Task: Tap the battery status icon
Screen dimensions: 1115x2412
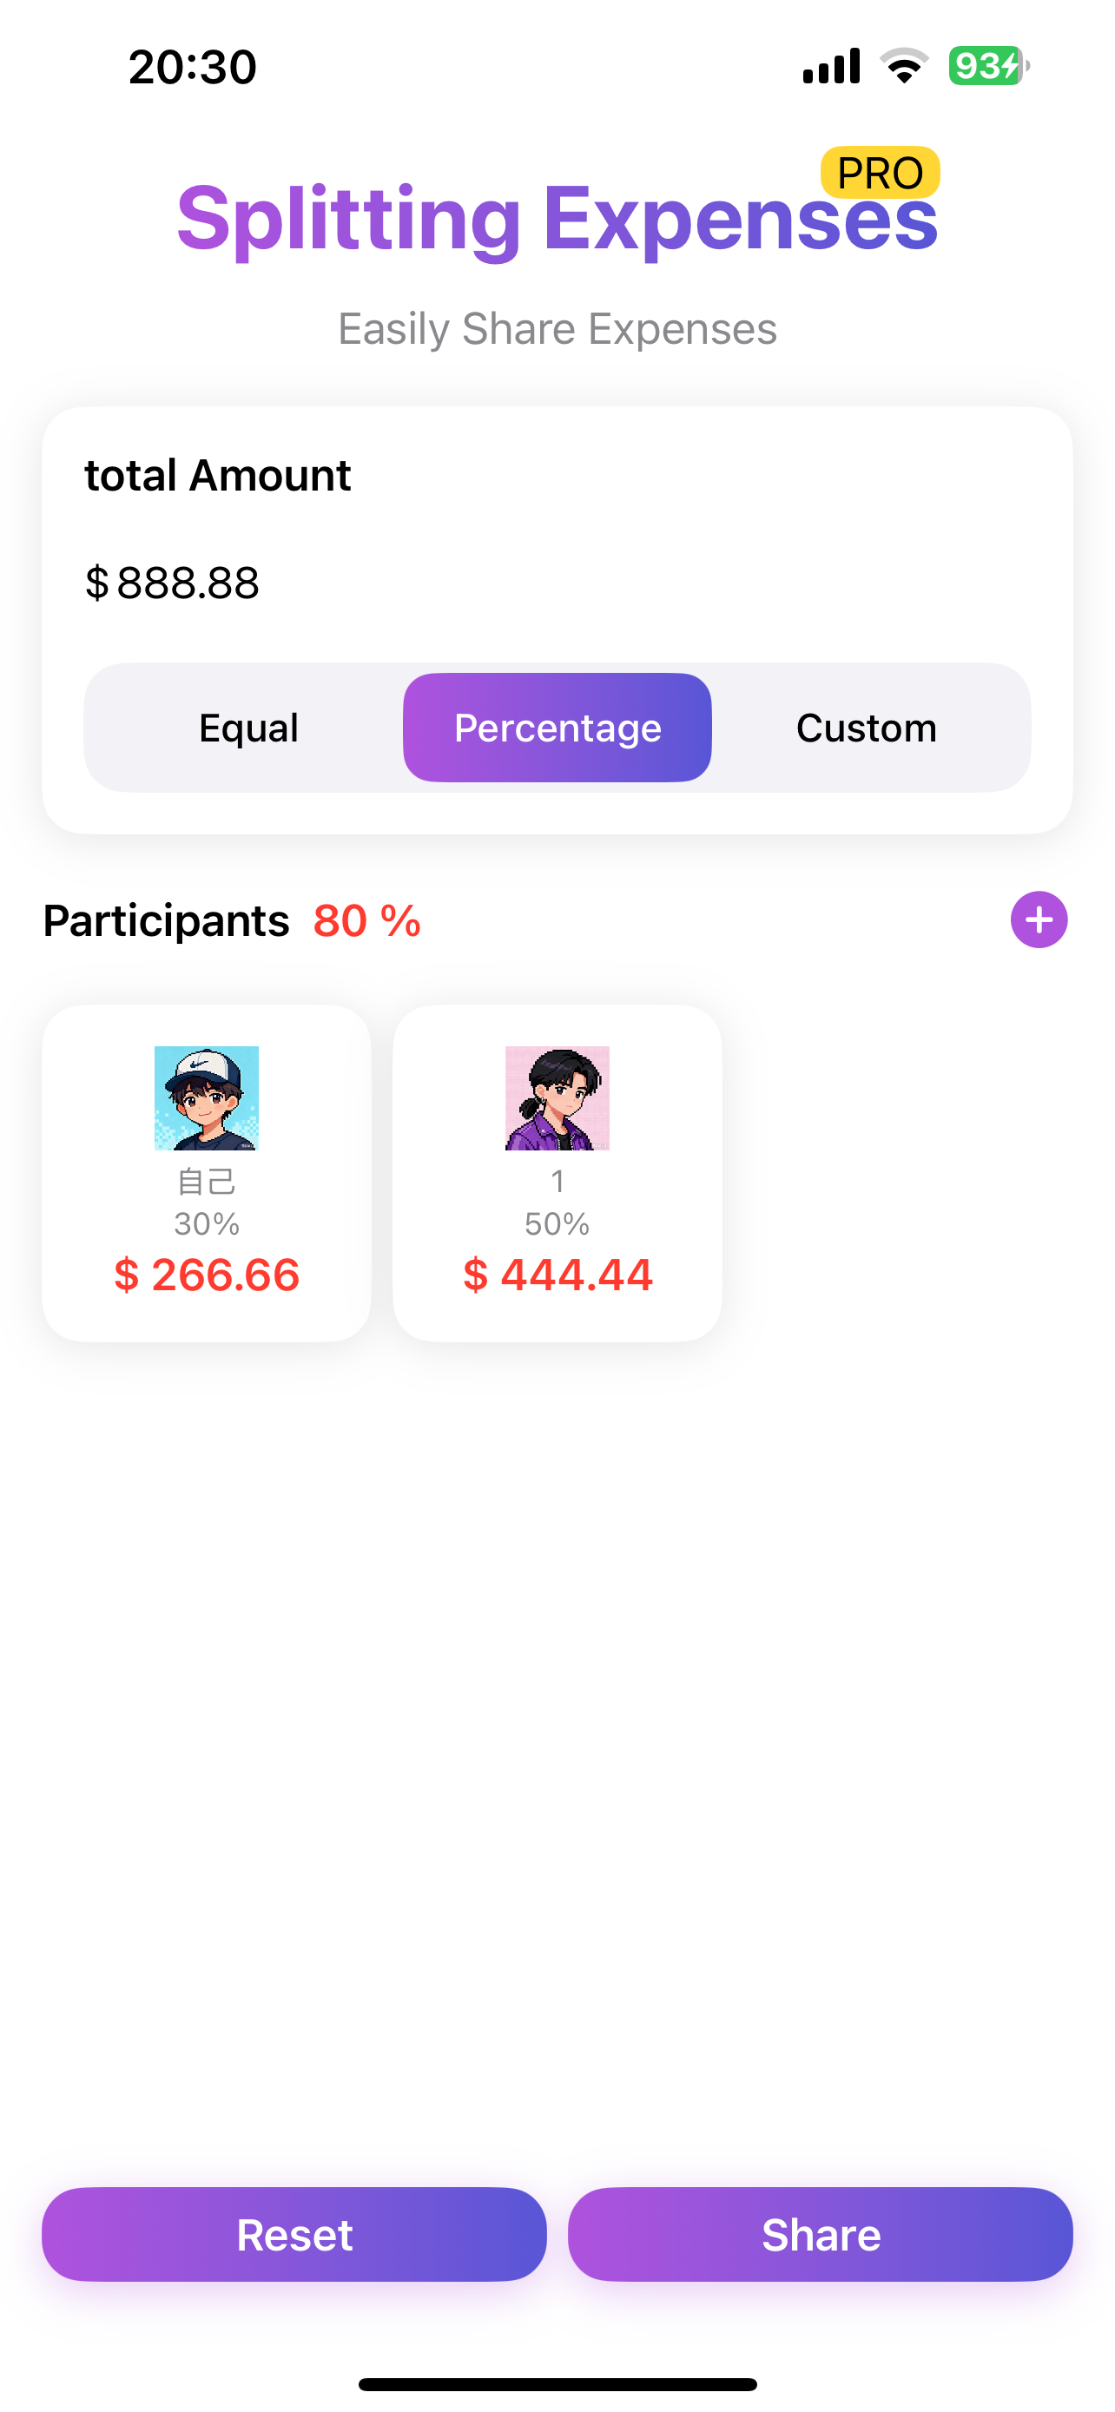Action: (x=988, y=65)
